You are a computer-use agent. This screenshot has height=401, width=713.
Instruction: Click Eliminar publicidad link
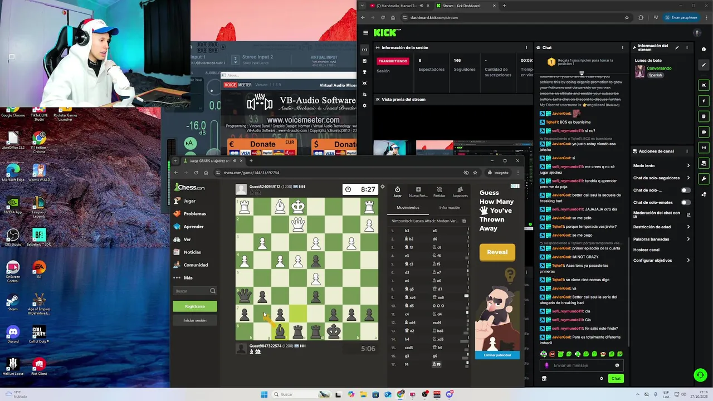[497, 355]
